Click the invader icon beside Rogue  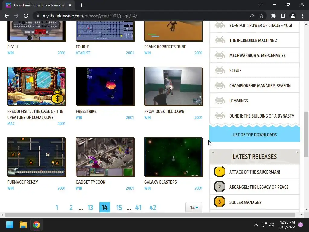(220, 70)
